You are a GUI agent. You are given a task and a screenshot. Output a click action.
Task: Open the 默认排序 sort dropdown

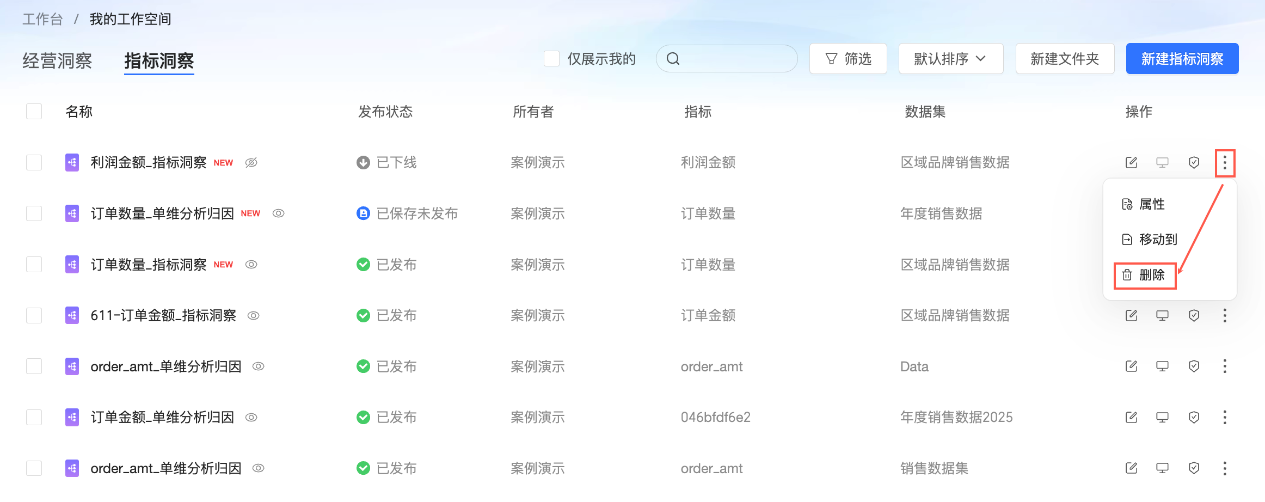[x=950, y=59]
